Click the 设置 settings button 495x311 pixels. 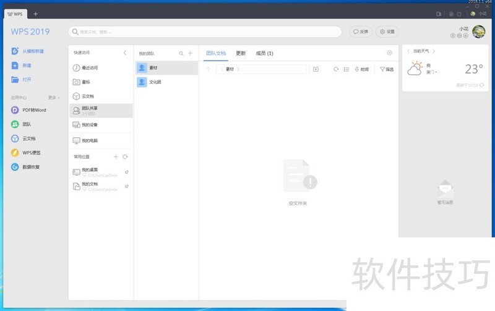[387, 32]
